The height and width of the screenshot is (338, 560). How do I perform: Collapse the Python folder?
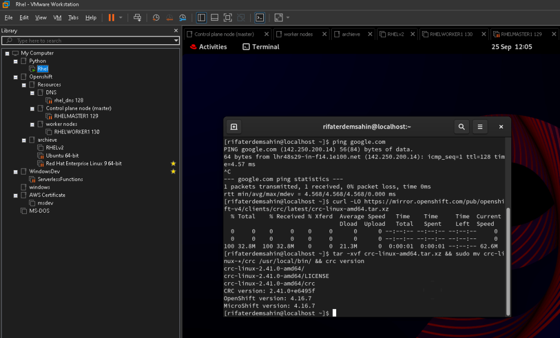coord(15,61)
